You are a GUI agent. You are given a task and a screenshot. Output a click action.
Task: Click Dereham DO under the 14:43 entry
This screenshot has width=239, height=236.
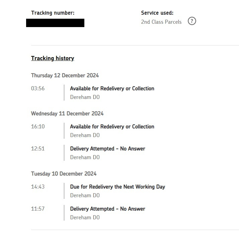pos(85,195)
